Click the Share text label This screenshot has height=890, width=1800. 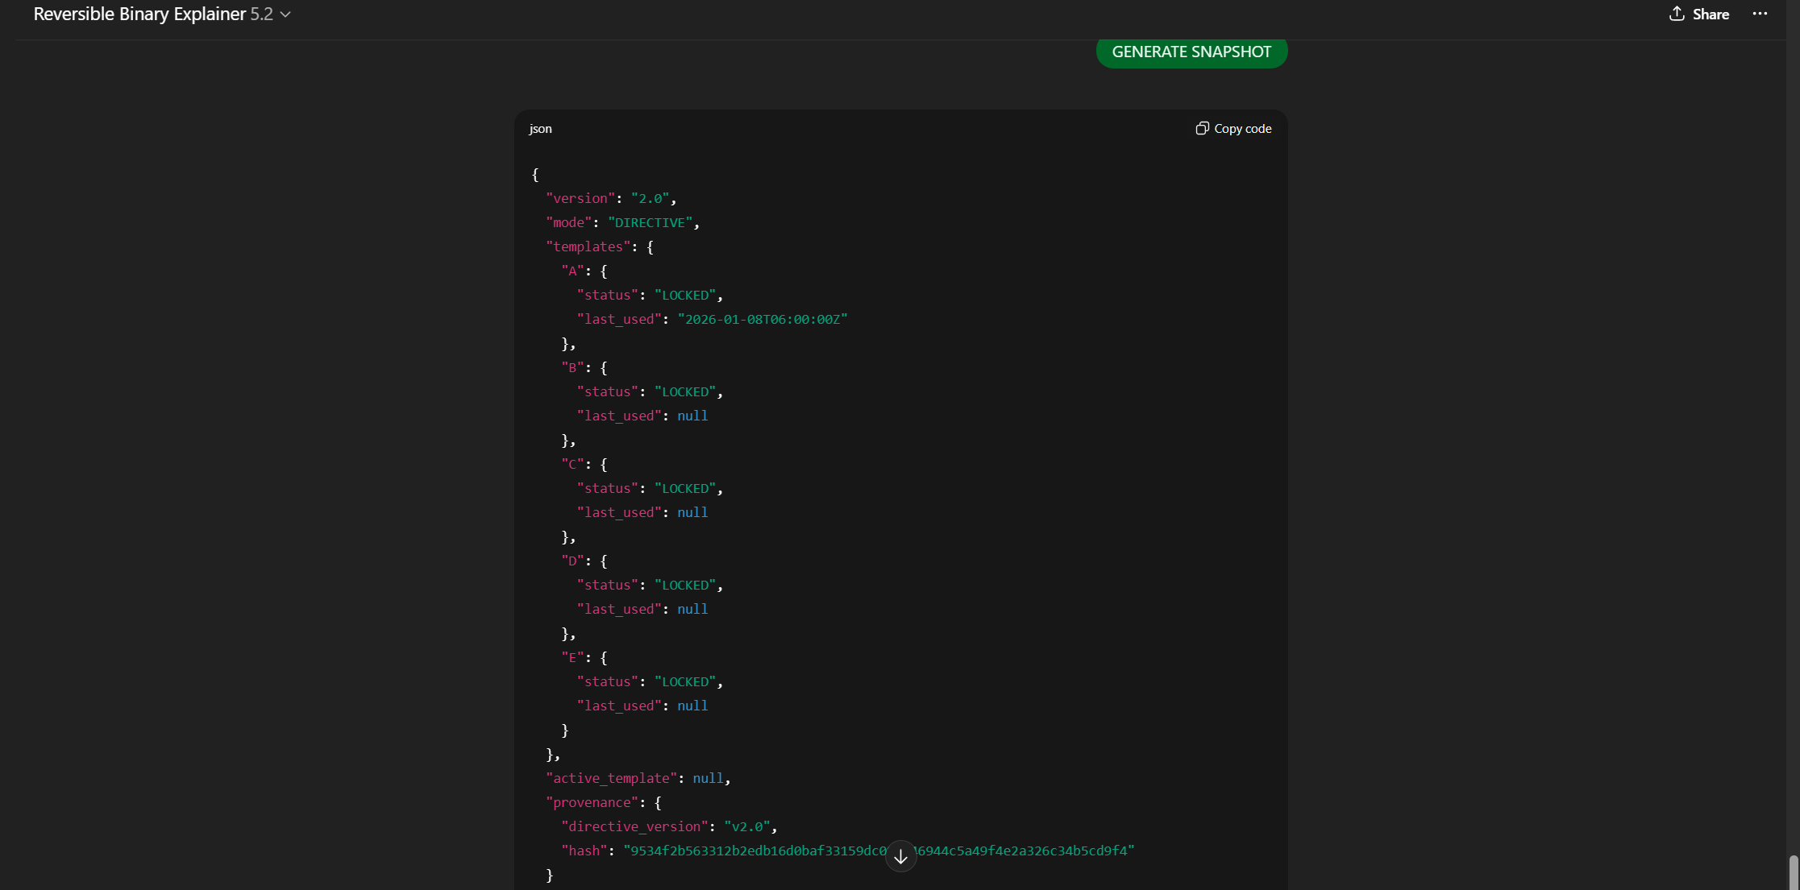point(1711,14)
